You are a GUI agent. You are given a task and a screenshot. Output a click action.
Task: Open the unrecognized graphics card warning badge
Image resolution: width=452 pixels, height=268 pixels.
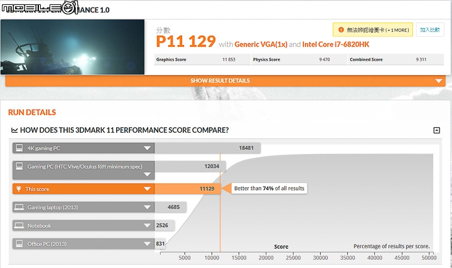pos(373,29)
